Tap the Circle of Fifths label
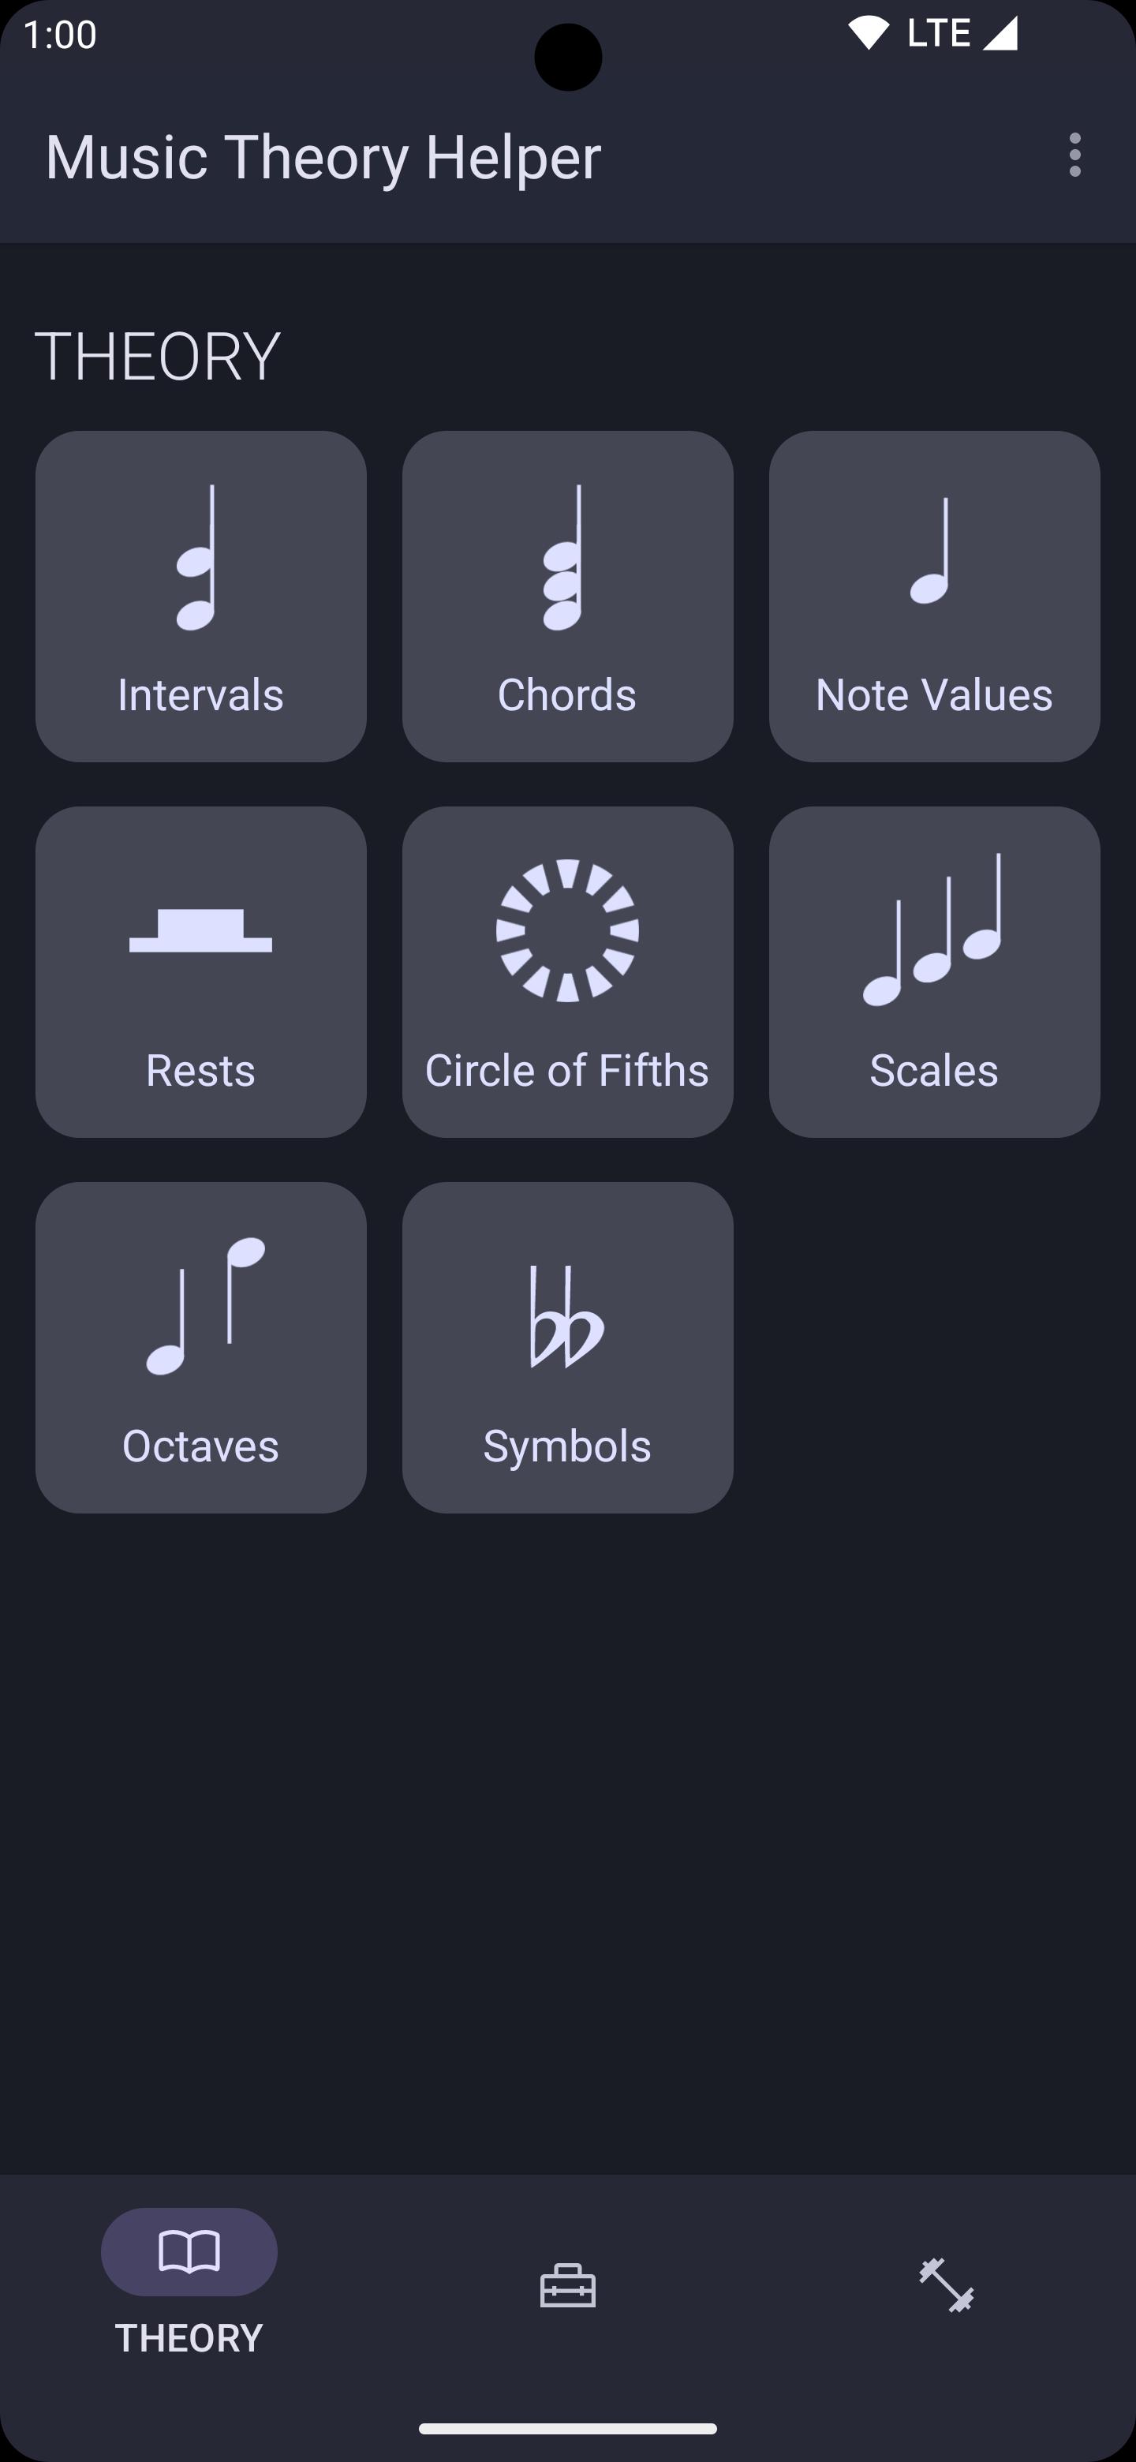Screen dimensions: 1136x2462 [566, 1071]
